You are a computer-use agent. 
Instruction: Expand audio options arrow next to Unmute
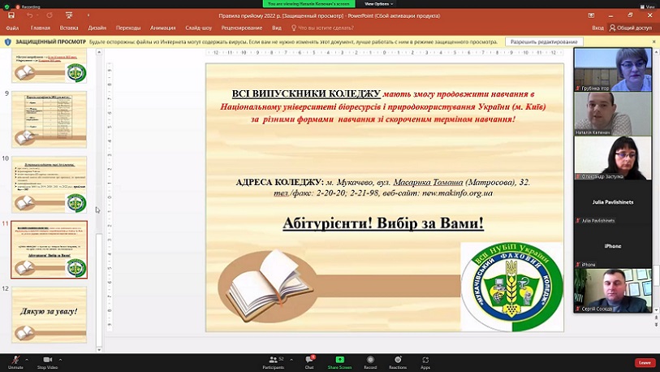(x=27, y=360)
